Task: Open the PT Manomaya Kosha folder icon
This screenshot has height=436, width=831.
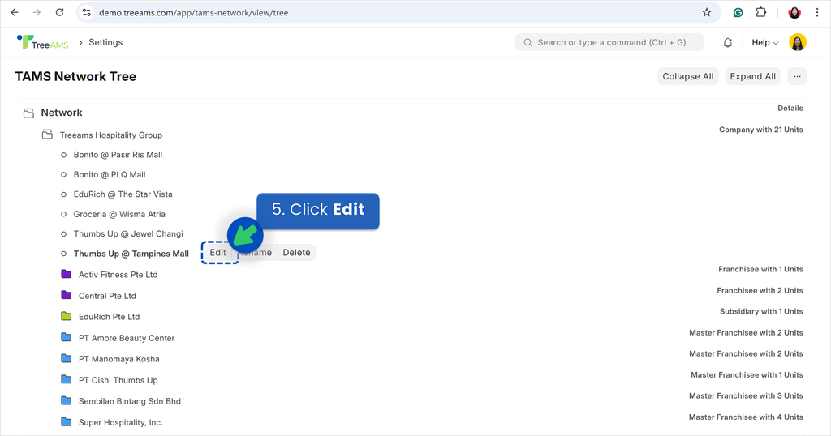Action: coord(67,359)
